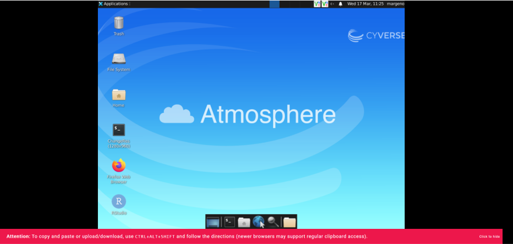Click the "RStudio" label text
Image resolution: width=513 pixels, height=244 pixels.
pos(119,213)
